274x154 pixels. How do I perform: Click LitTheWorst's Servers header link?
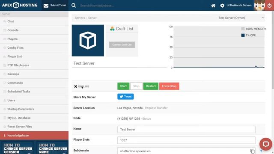[239, 5]
